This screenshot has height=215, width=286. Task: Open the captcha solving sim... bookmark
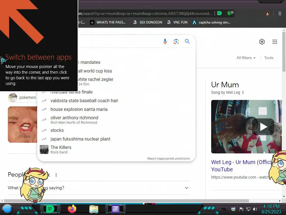(x=212, y=22)
